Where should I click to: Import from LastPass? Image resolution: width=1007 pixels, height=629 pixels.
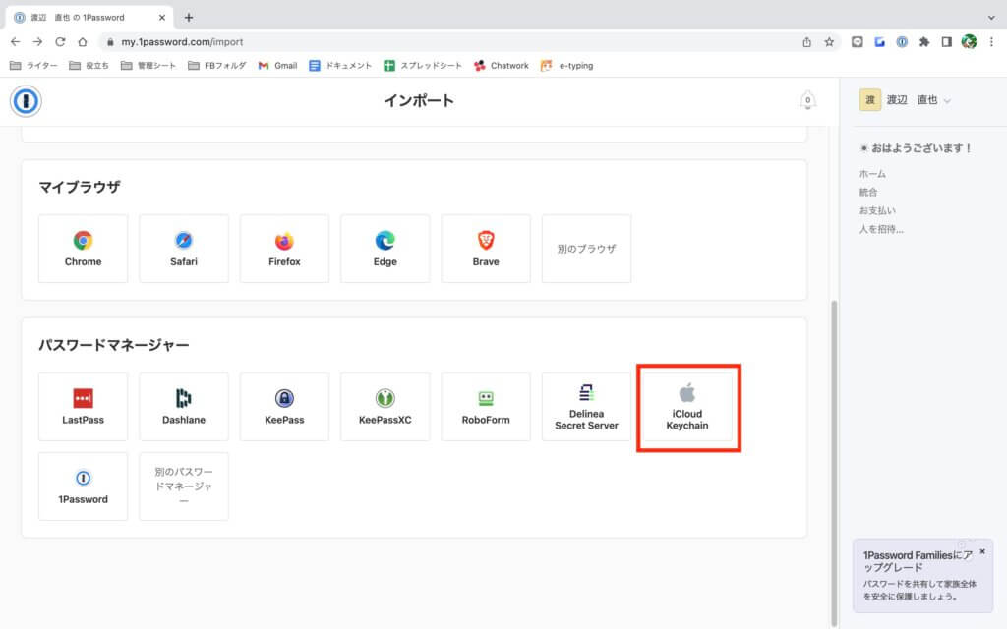point(83,406)
